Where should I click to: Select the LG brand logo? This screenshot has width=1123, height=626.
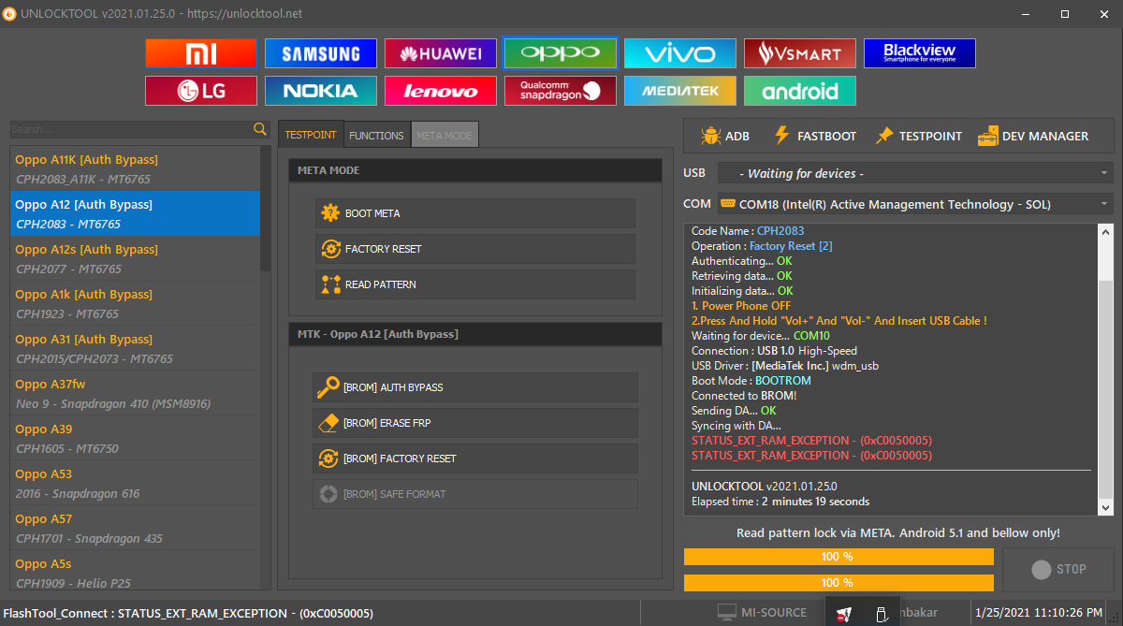click(x=201, y=91)
